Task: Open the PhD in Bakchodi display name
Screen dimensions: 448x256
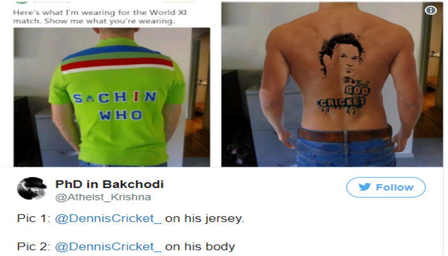Action: point(109,184)
